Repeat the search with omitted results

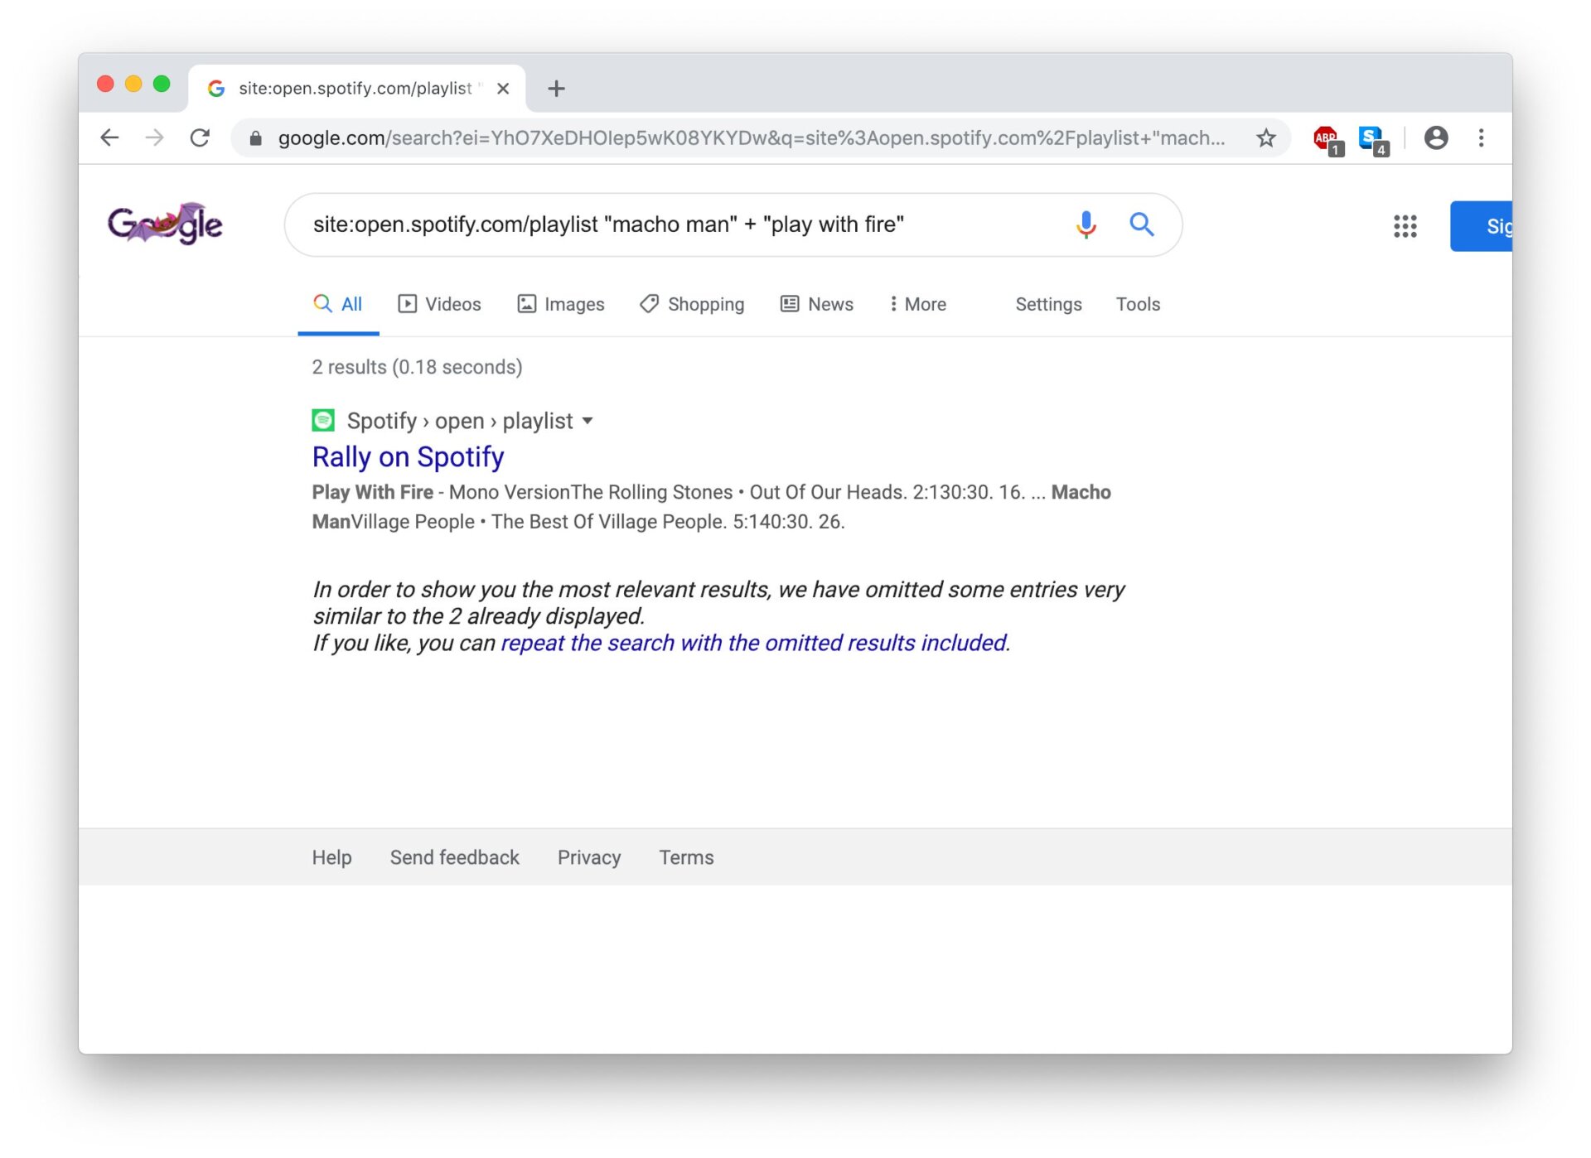(x=755, y=643)
